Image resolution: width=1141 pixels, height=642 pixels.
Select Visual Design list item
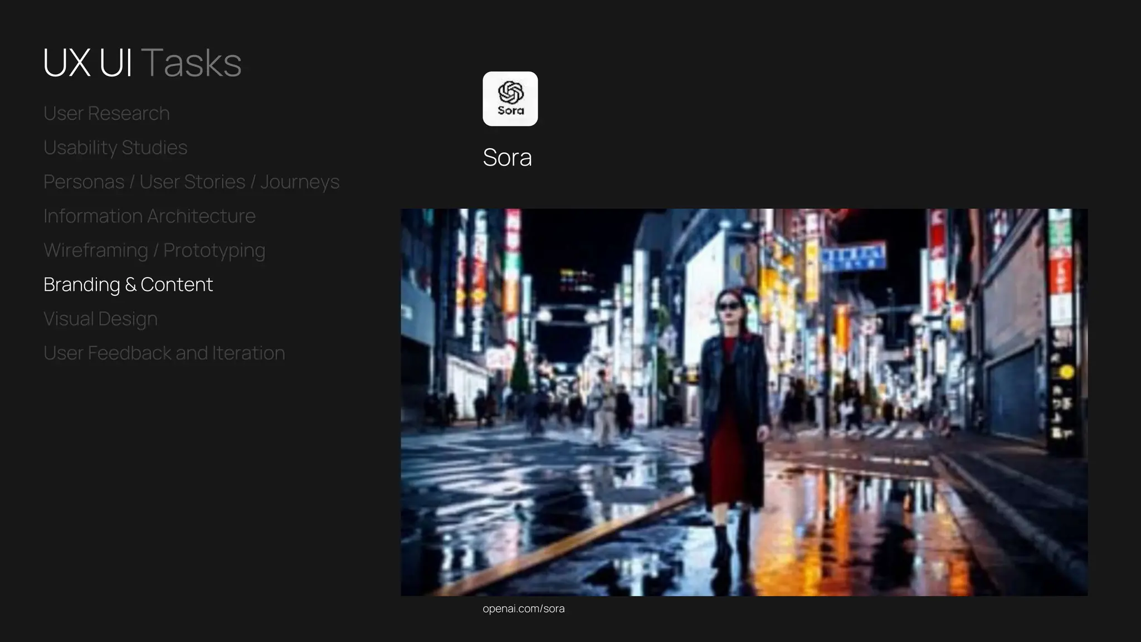tap(100, 319)
